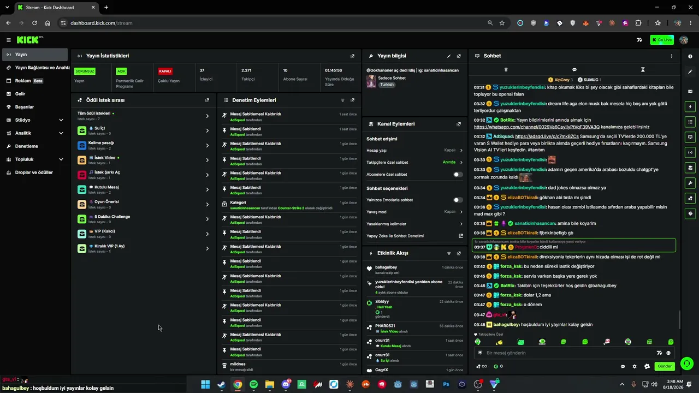699x393 pixels.
Task: Open the hamburger menu beside the Kick logo
Action: pyautogui.click(x=9, y=40)
